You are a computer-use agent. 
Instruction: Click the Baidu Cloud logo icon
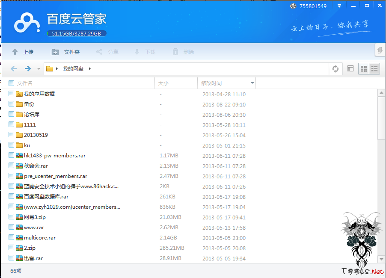click(x=27, y=23)
